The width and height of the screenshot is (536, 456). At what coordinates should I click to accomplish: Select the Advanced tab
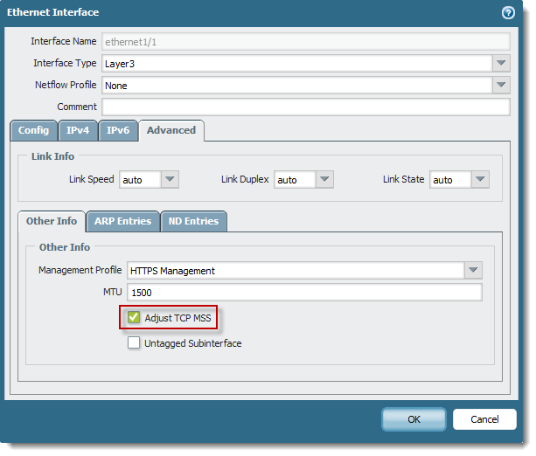coord(171,130)
